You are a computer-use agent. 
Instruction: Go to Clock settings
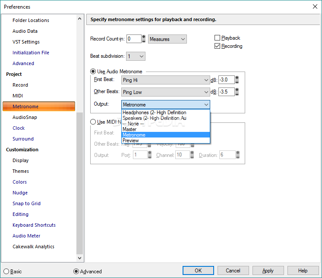pos(19,128)
